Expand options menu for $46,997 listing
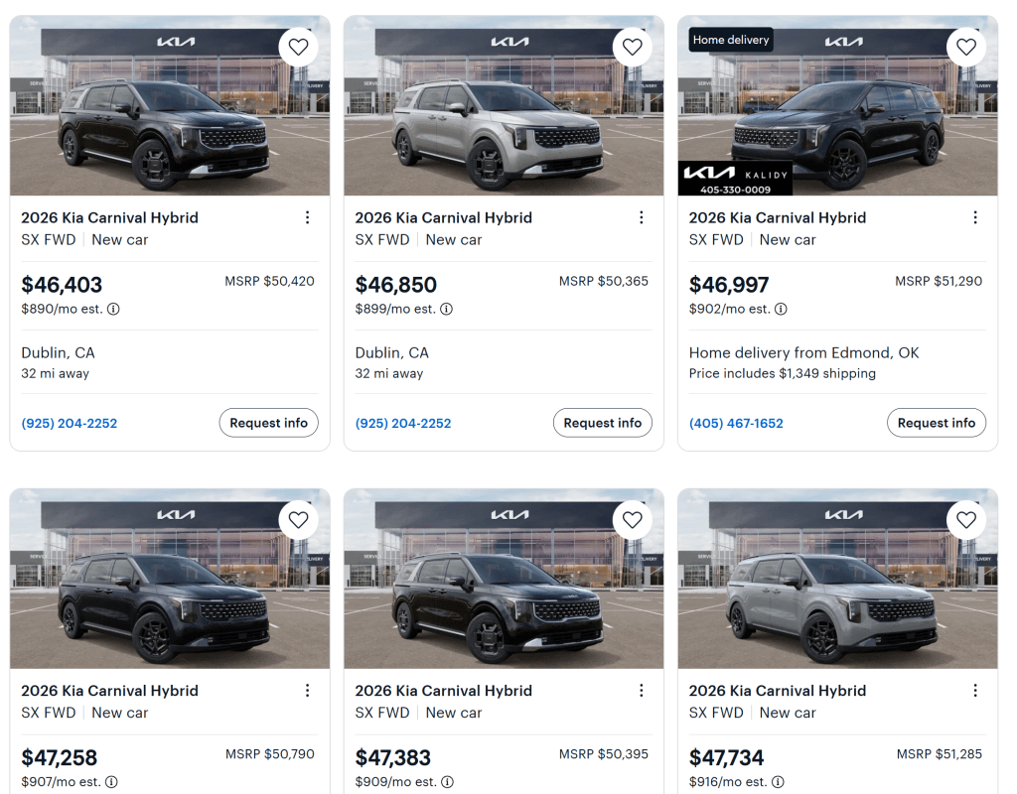This screenshot has width=1017, height=794. click(x=975, y=217)
